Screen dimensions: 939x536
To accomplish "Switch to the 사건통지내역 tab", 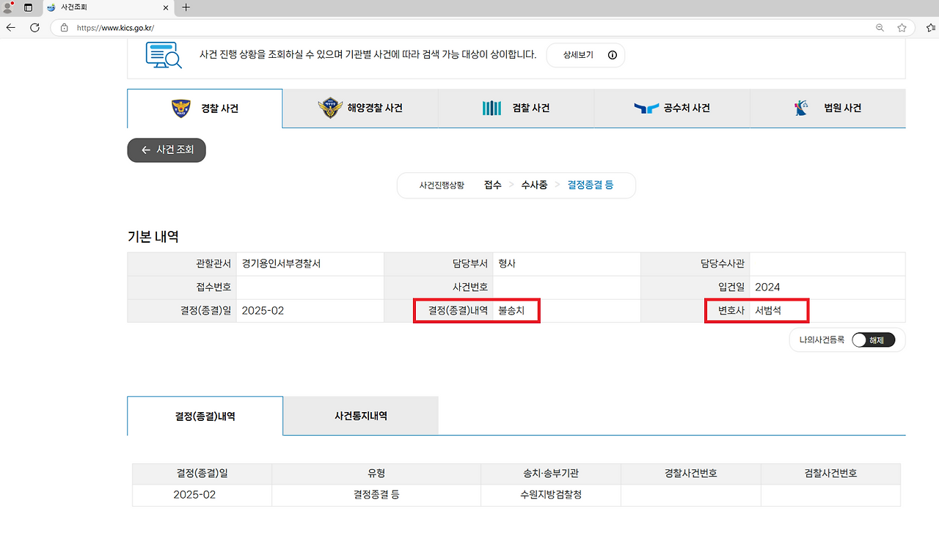I will click(360, 416).
